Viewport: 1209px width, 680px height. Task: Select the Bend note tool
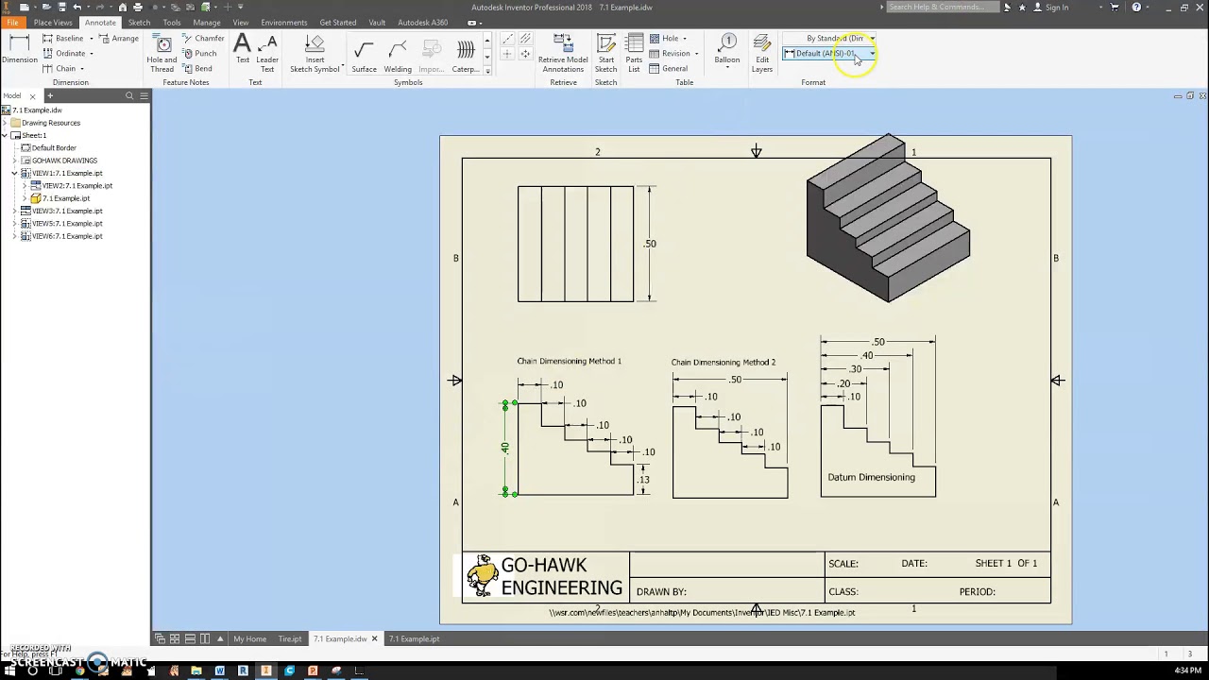[x=198, y=69]
